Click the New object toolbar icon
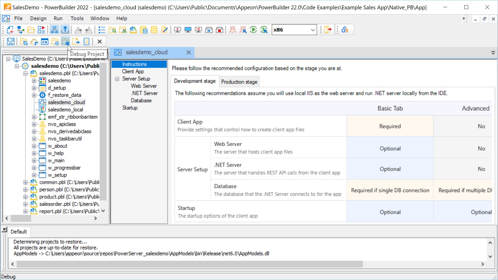 tap(10, 30)
